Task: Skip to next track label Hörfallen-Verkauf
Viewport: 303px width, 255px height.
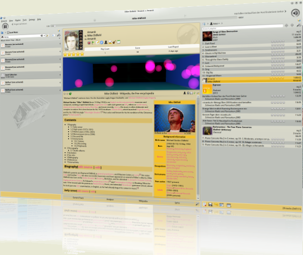Action: pos(260,13)
